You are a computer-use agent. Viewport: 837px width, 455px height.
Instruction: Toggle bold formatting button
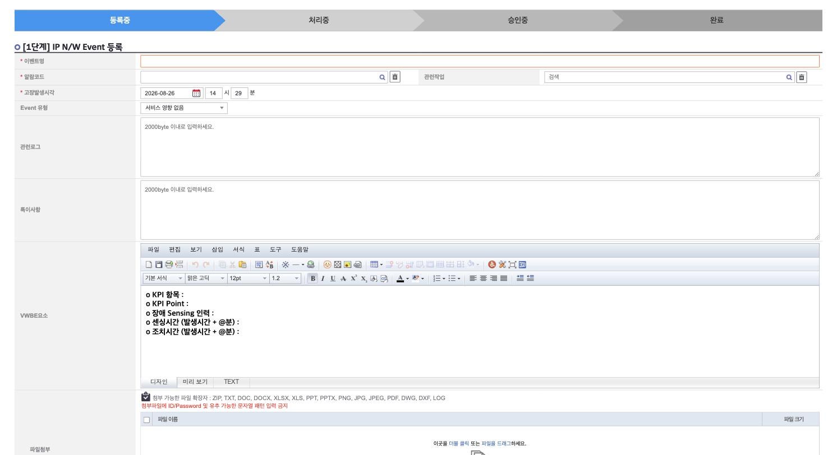(x=313, y=278)
